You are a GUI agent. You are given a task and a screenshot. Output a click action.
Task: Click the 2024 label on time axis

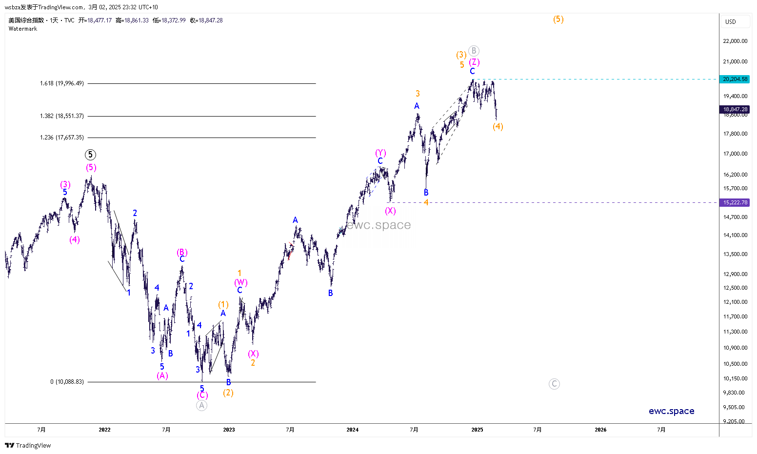(x=353, y=430)
